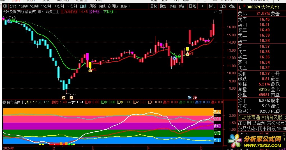
Task: Select the 5分钟 period
Action: (x=34, y=6)
